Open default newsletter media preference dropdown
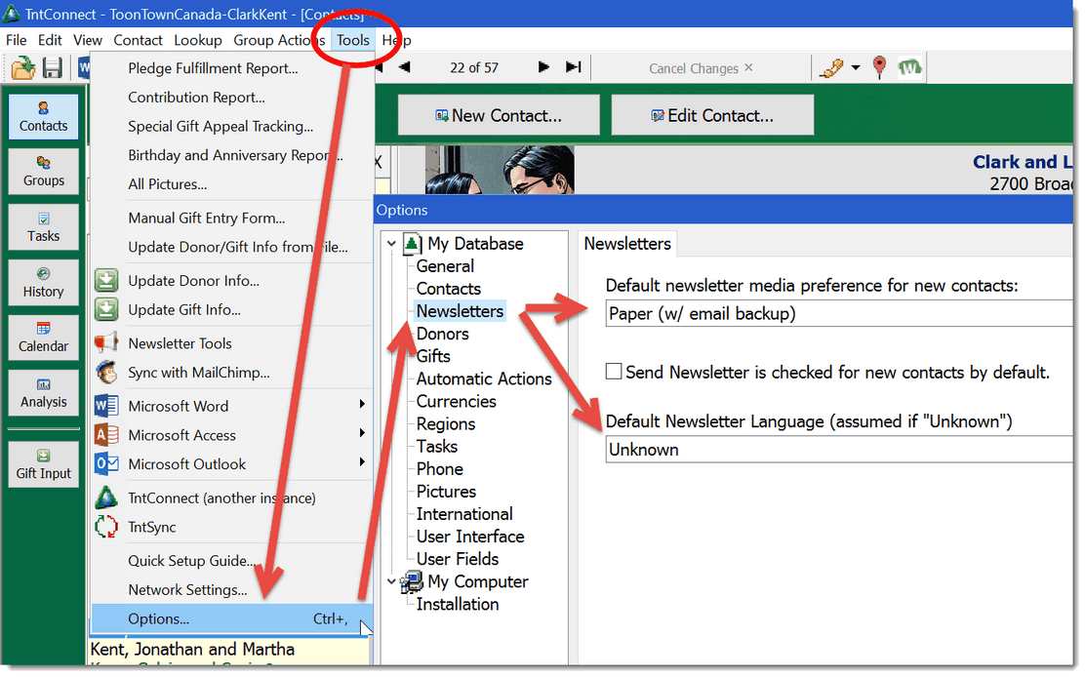This screenshot has height=677, width=1085. tap(839, 314)
